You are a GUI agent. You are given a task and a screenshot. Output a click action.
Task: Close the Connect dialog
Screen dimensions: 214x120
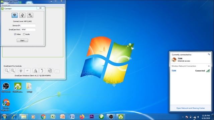point(40,8)
